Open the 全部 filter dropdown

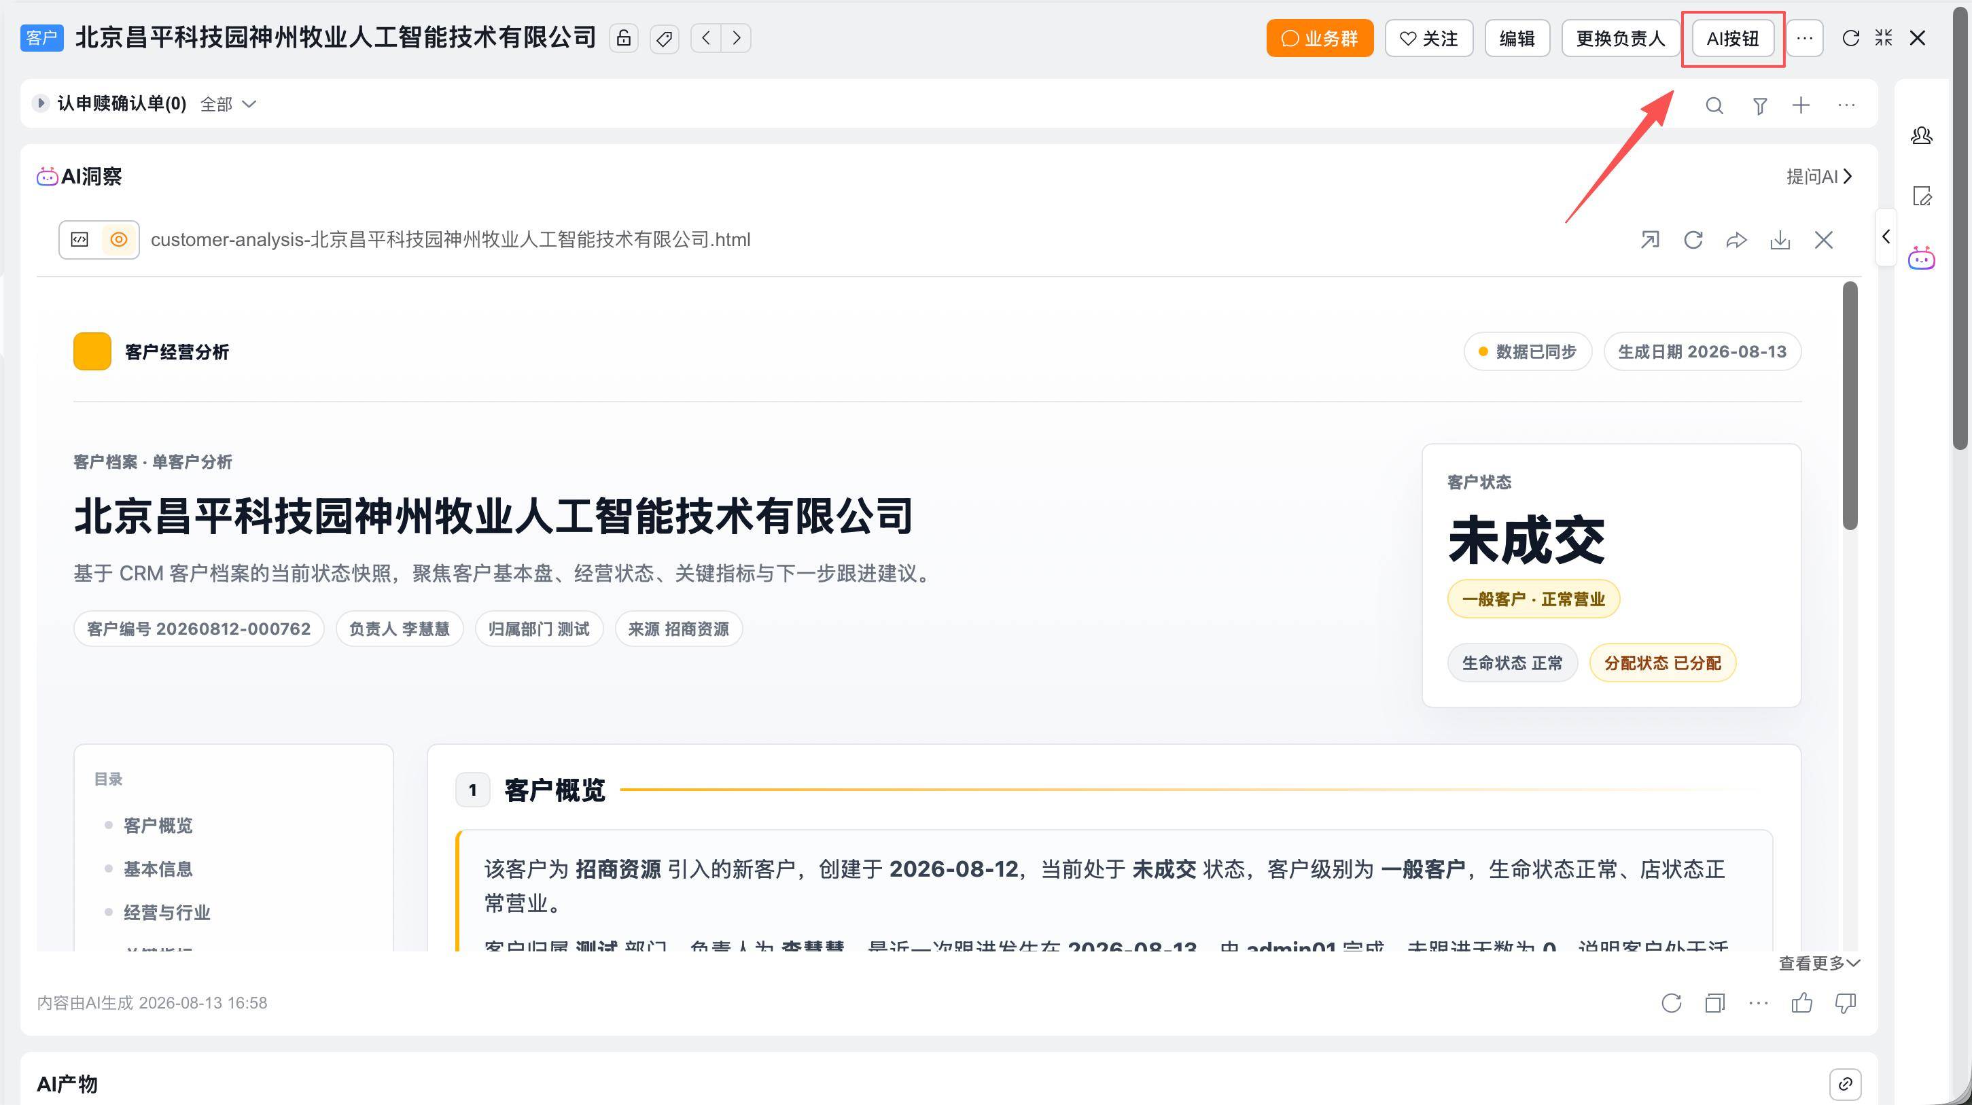click(x=228, y=104)
